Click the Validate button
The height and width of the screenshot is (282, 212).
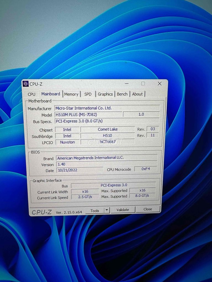[123, 210]
